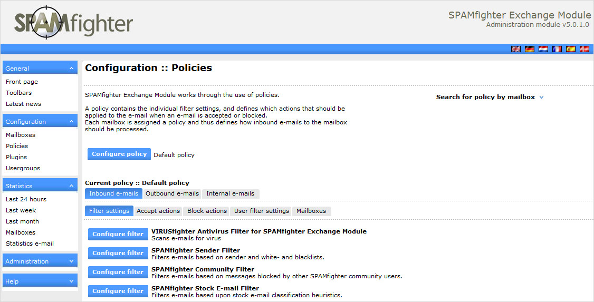Expand Search for policy by mailbox
The height and width of the screenshot is (302, 594).
click(490, 97)
